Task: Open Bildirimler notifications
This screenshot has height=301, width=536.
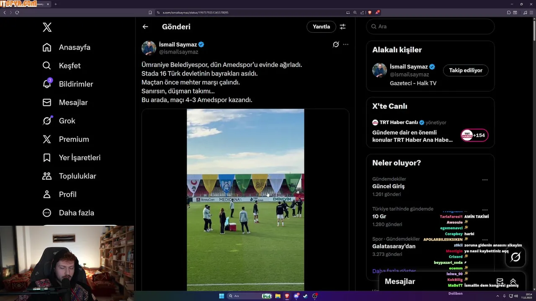Action: tap(68, 84)
